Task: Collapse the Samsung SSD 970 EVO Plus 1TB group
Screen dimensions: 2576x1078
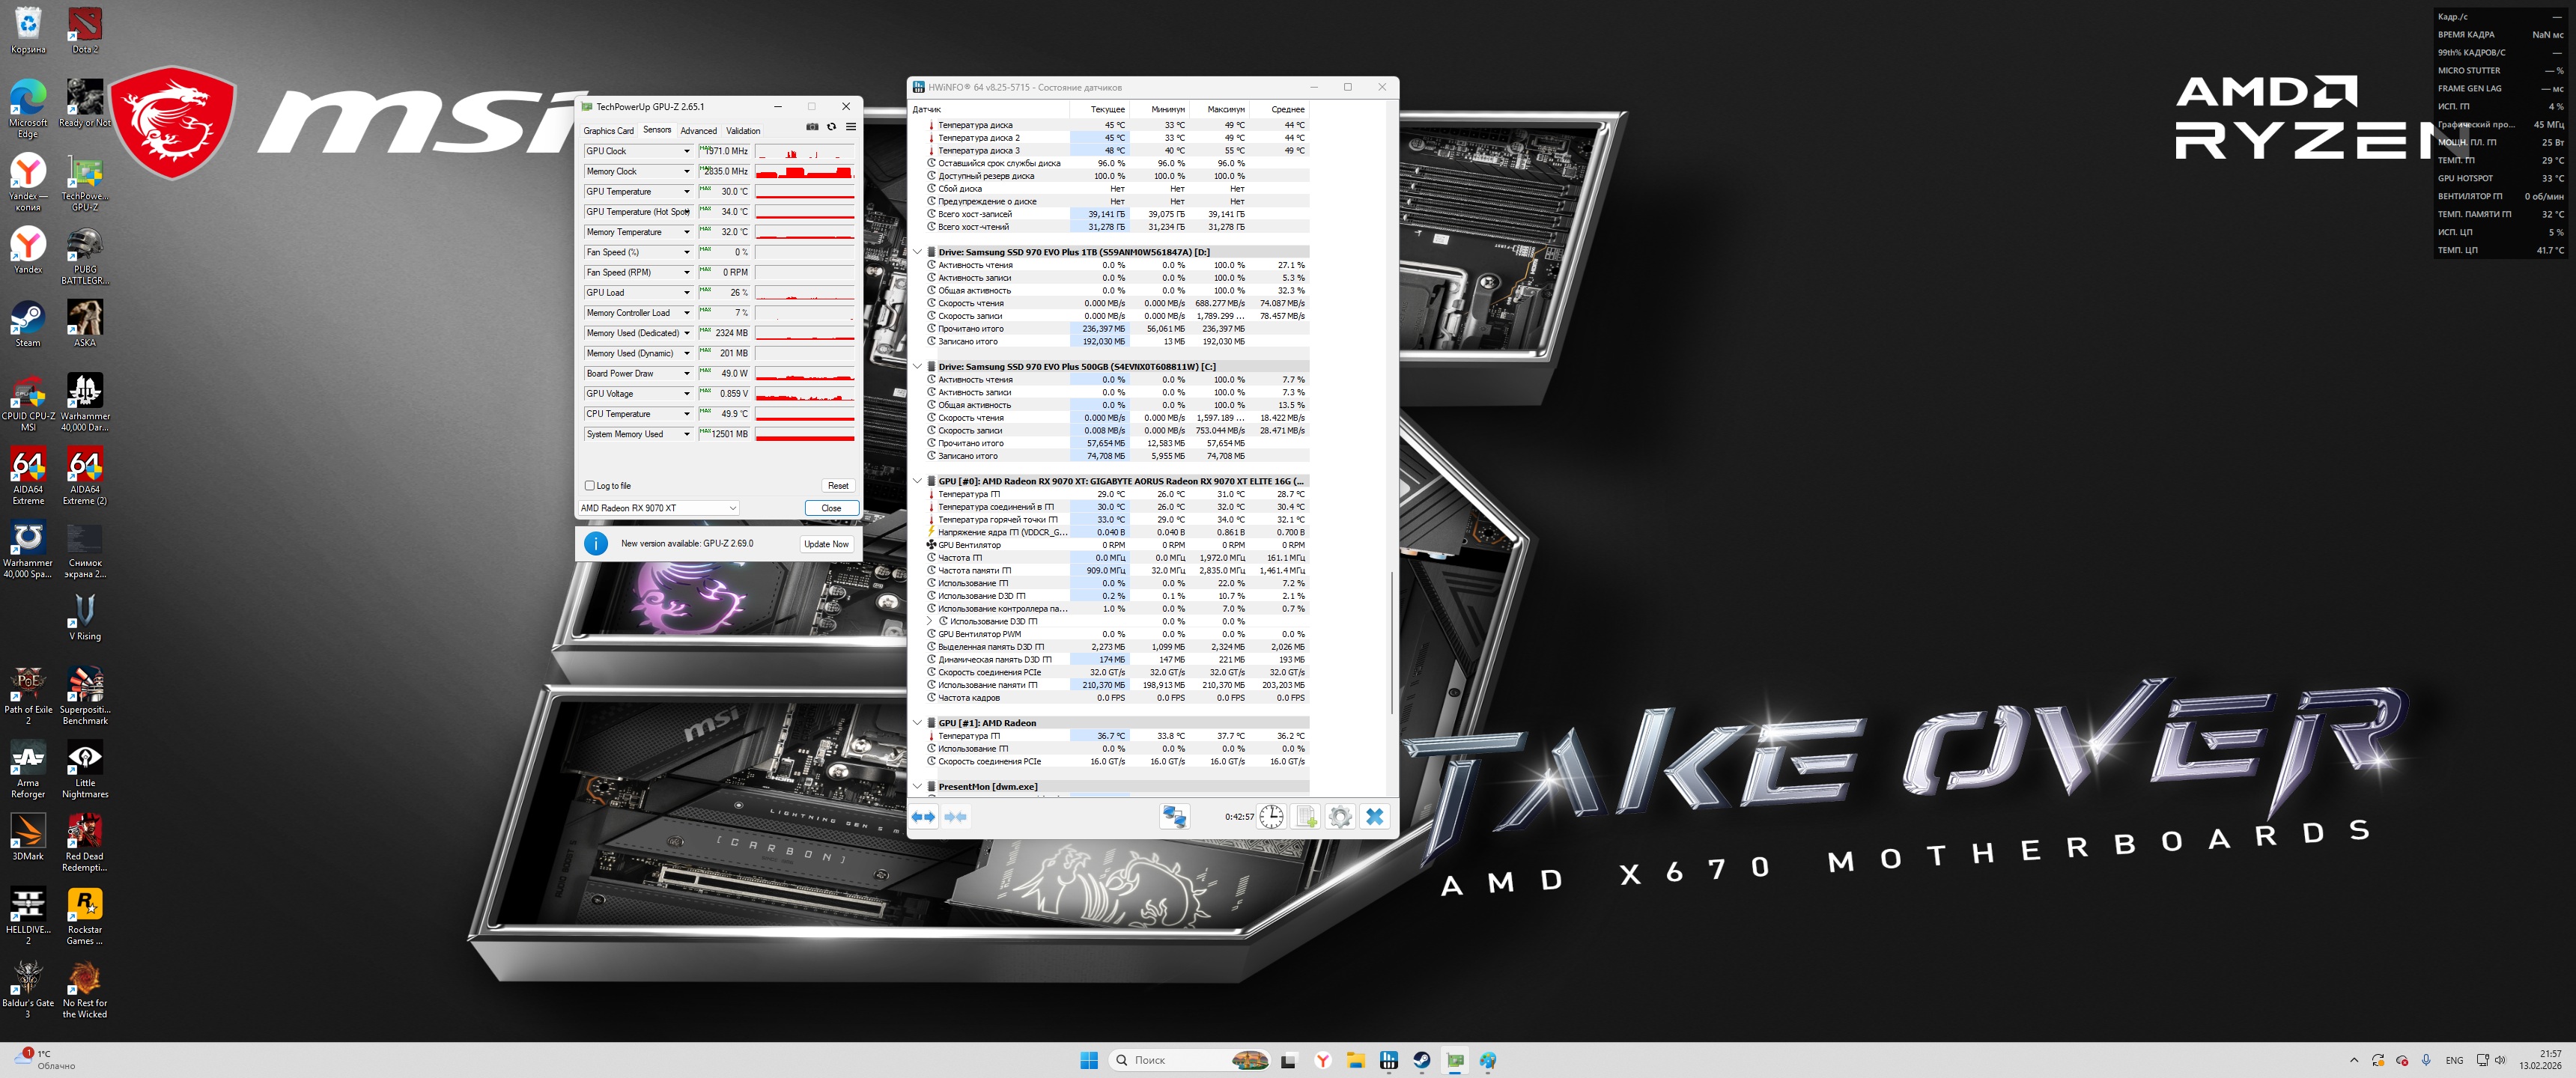Action: tap(917, 252)
